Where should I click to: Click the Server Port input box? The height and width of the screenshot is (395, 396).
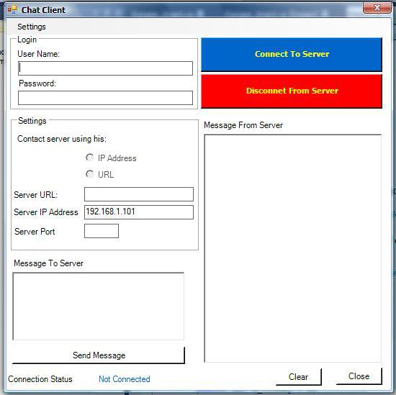pyautogui.click(x=102, y=231)
